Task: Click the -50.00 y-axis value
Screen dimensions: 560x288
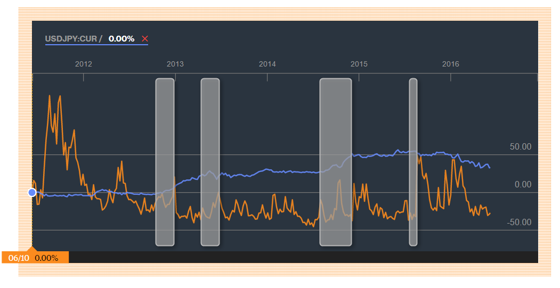Action: 519,222
